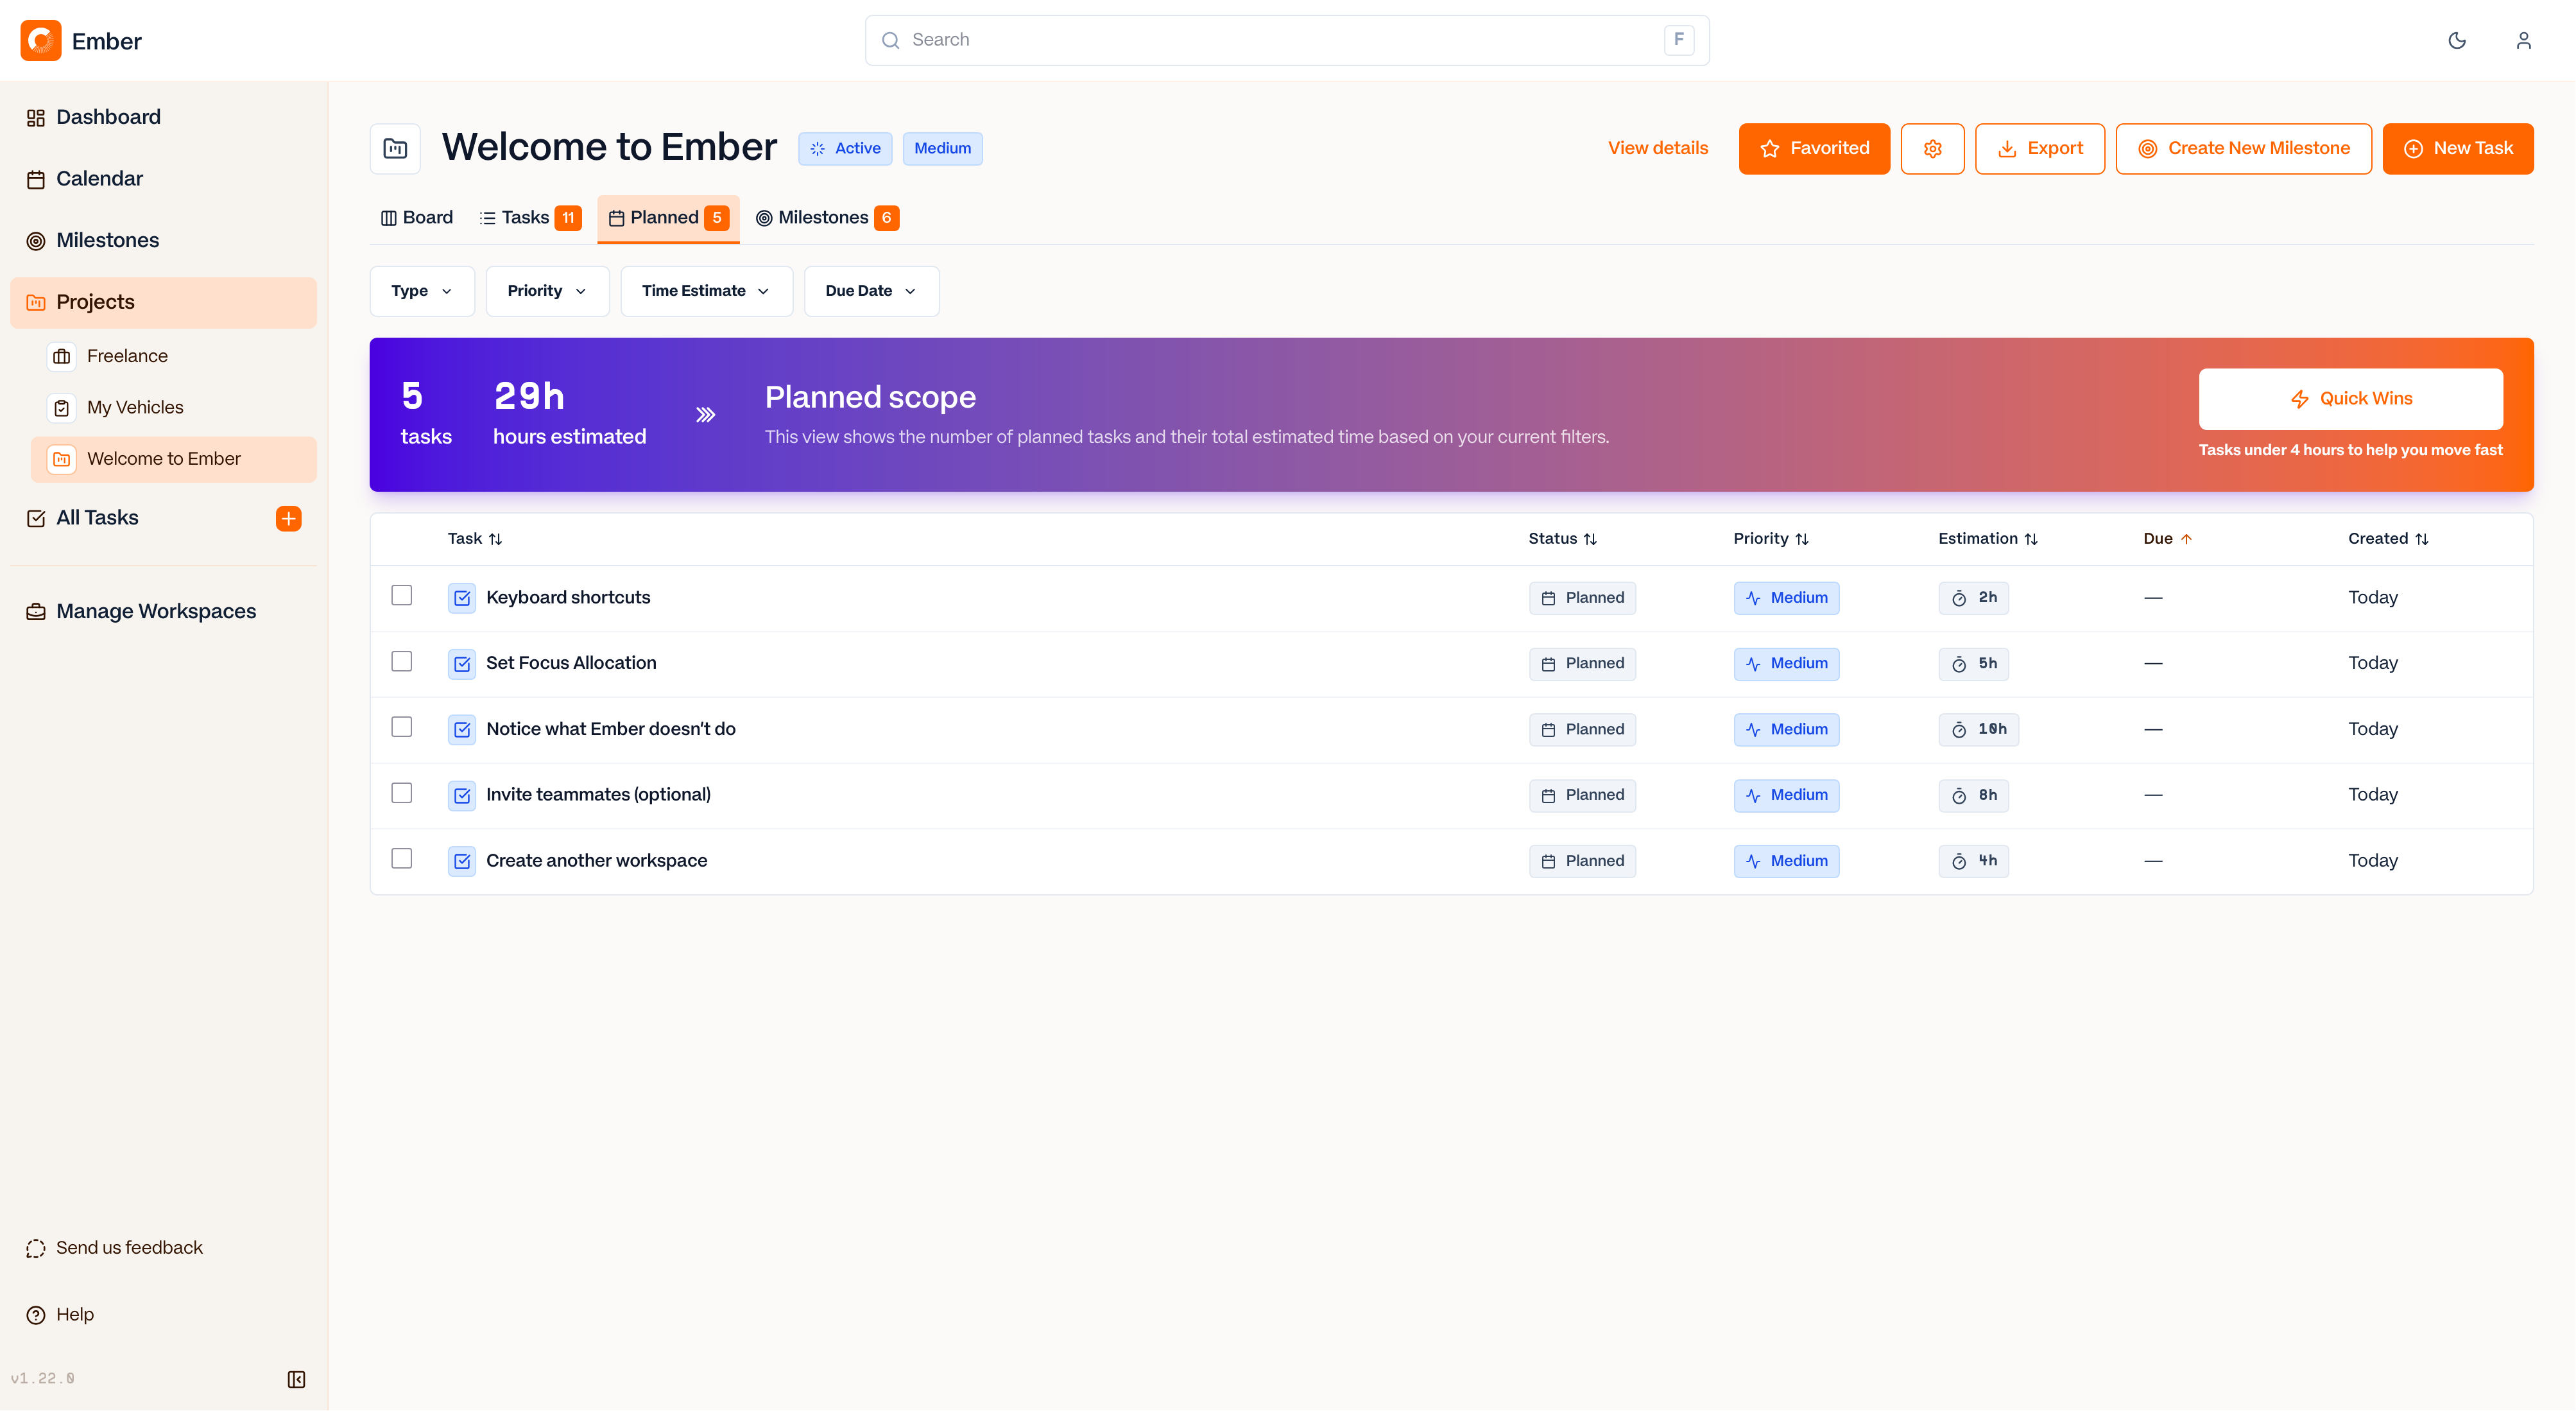Viewport: 2576px width, 1411px height.
Task: Click the Calendar icon in the sidebar
Action: [36, 178]
